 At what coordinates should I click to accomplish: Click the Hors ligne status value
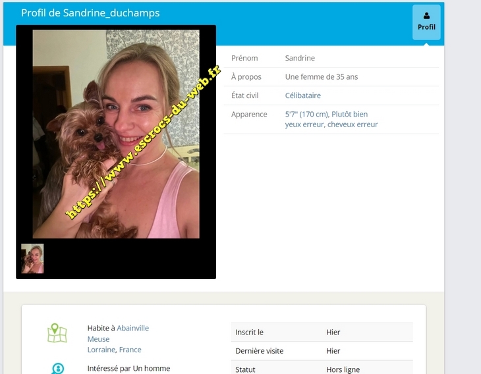(x=343, y=369)
